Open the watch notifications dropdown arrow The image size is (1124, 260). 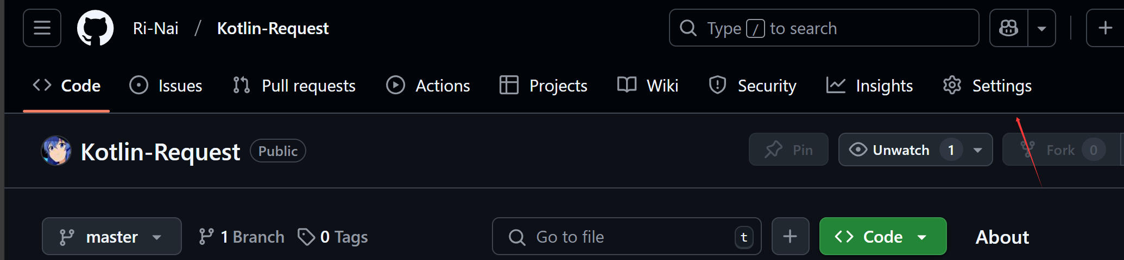(978, 150)
